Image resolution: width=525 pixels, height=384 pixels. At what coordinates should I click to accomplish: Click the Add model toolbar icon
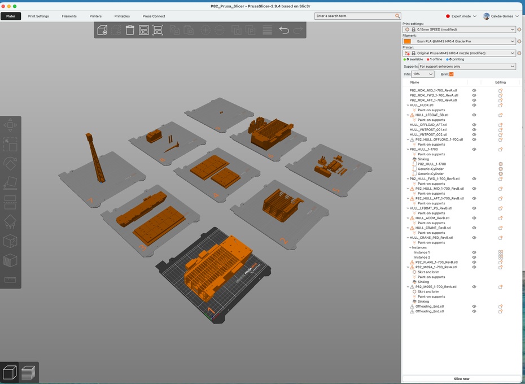point(102,30)
